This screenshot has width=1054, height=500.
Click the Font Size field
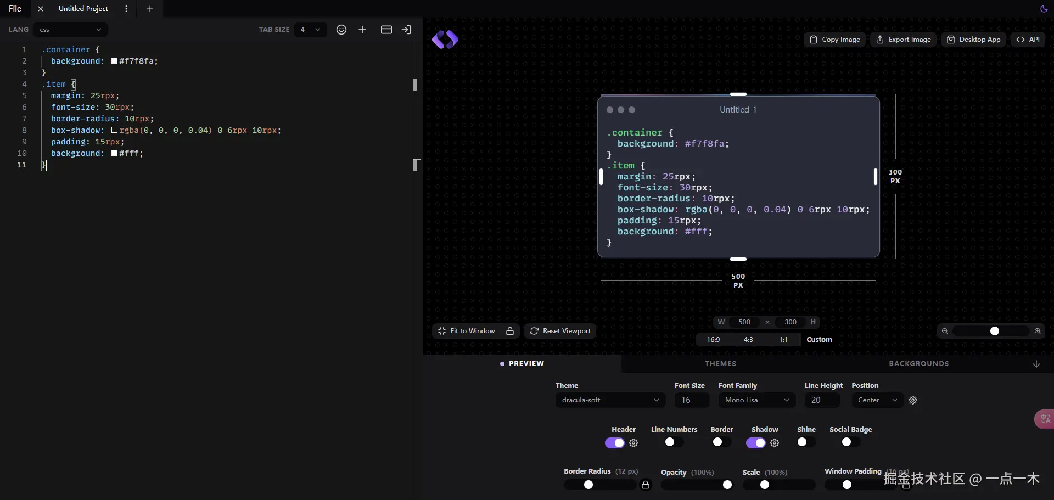(692, 400)
